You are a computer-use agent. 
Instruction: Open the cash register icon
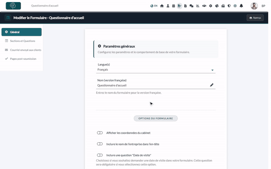[x=223, y=6]
